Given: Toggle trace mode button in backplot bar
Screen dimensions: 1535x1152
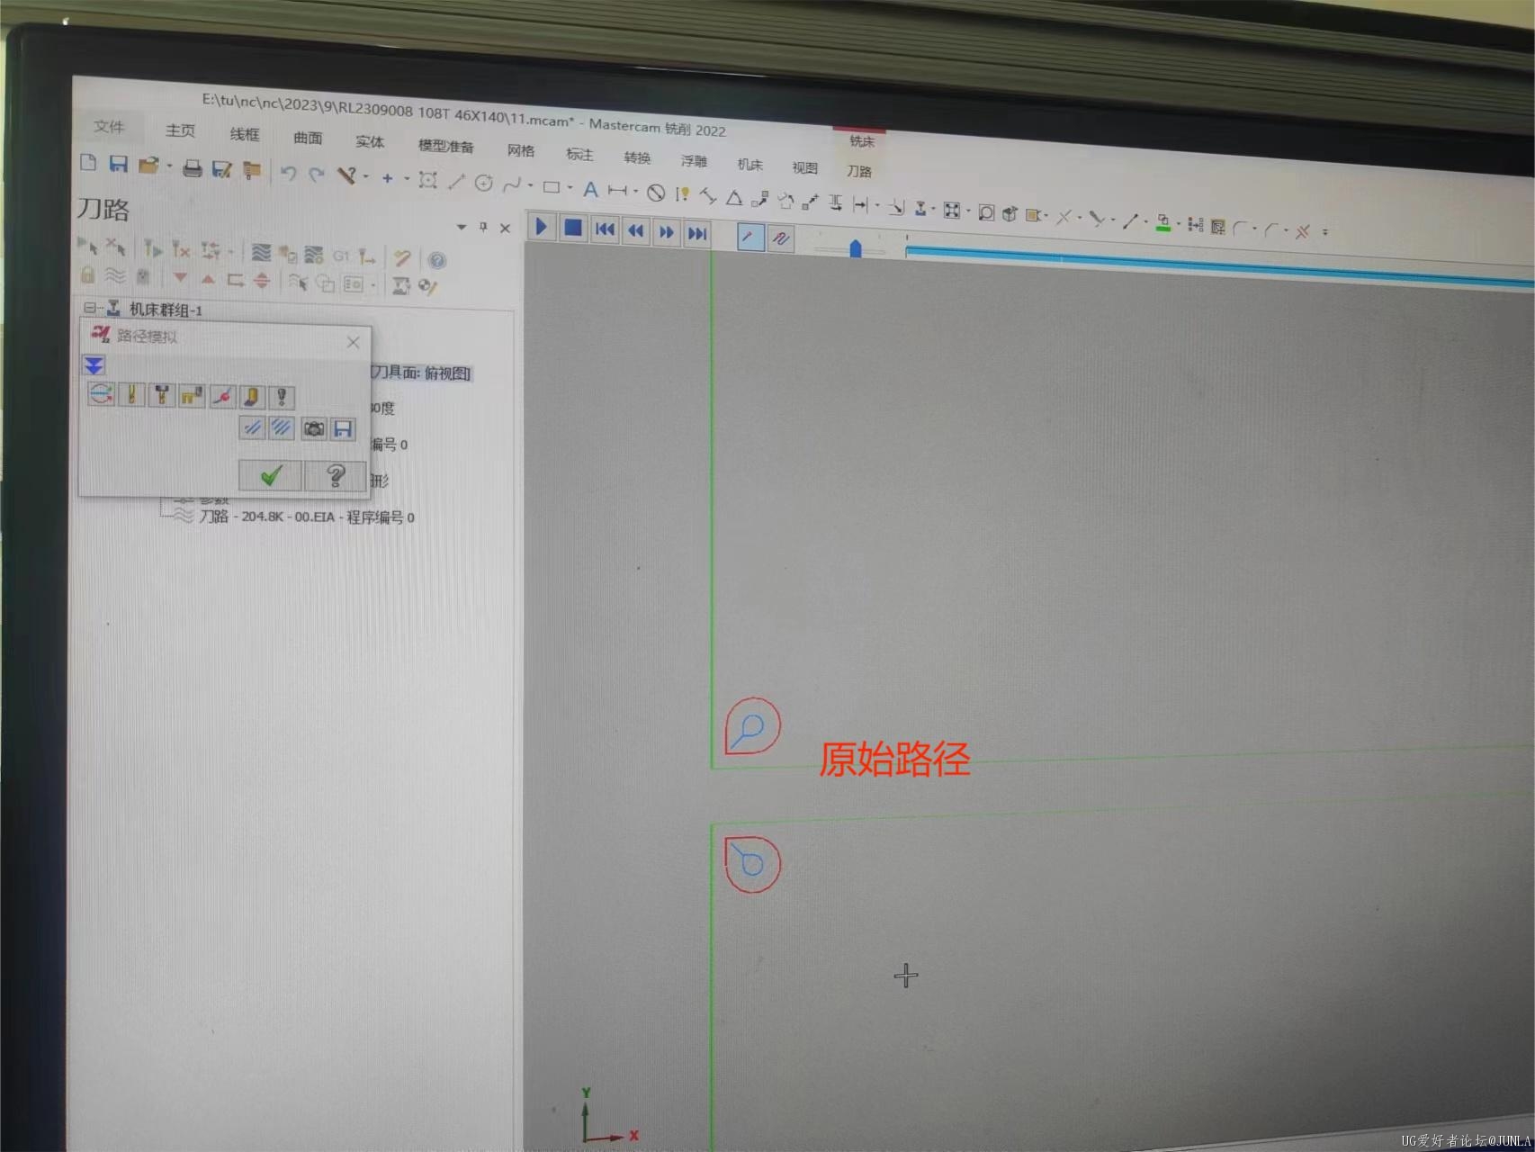Looking at the screenshot, I should (x=750, y=237).
